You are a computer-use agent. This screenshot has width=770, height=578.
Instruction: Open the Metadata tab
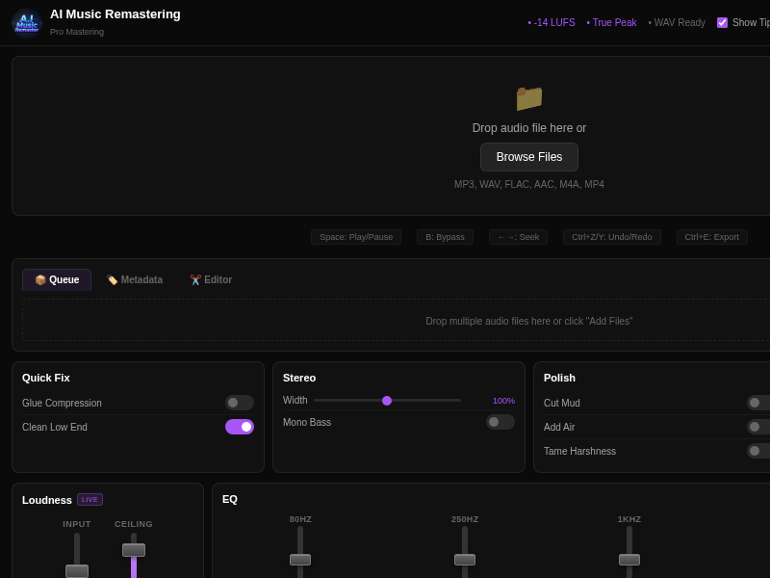135,279
